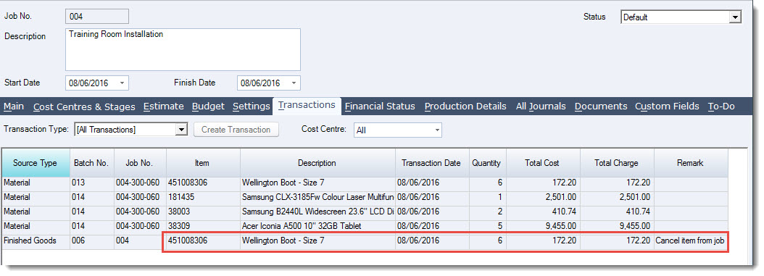Expand the Cost Centre dropdown

(437, 130)
